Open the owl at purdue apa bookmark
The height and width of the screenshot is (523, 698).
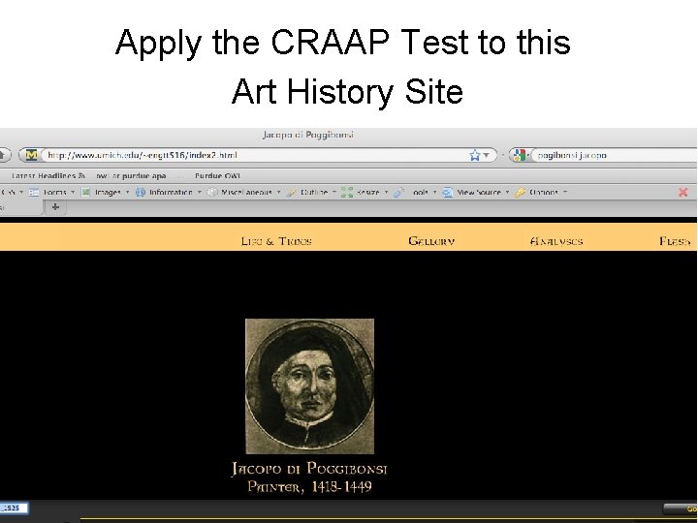[x=131, y=175]
